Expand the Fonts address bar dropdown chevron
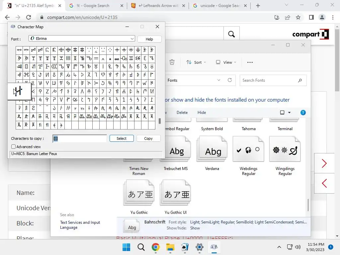Screen dimensions: 340x255 [218, 80]
